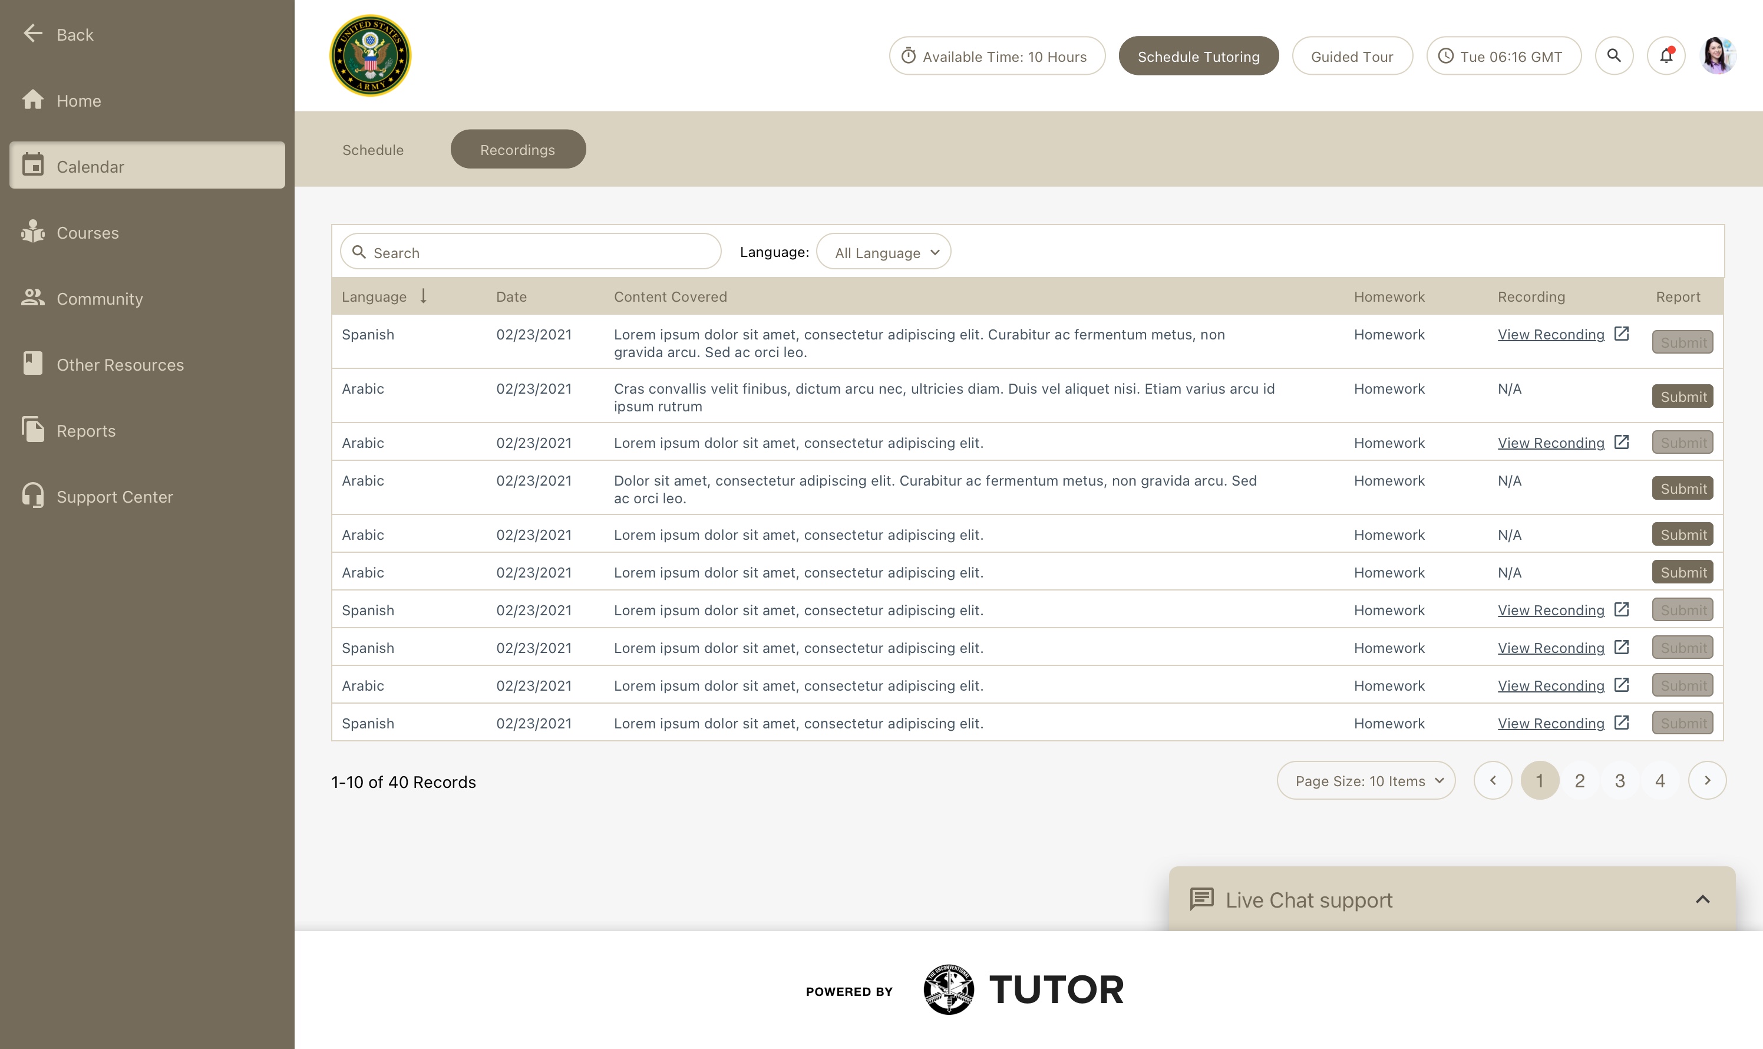This screenshot has width=1763, height=1049.
Task: Switch to the Schedule tab
Action: (x=373, y=149)
